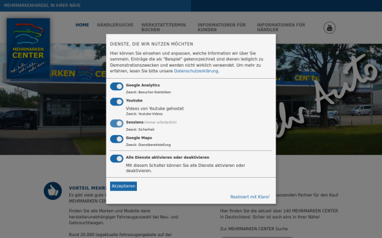Screen dimensions: 382x238
Task: Click the Zweck: Sicherheit text
Action: tap(140, 129)
